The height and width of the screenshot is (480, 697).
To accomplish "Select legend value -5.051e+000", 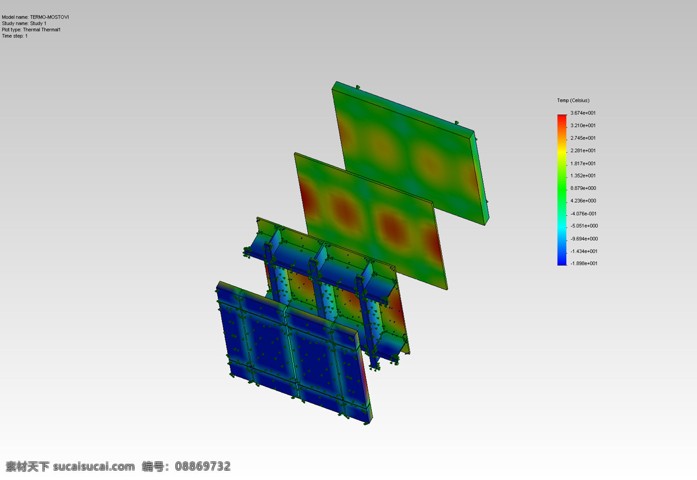I will click(584, 226).
